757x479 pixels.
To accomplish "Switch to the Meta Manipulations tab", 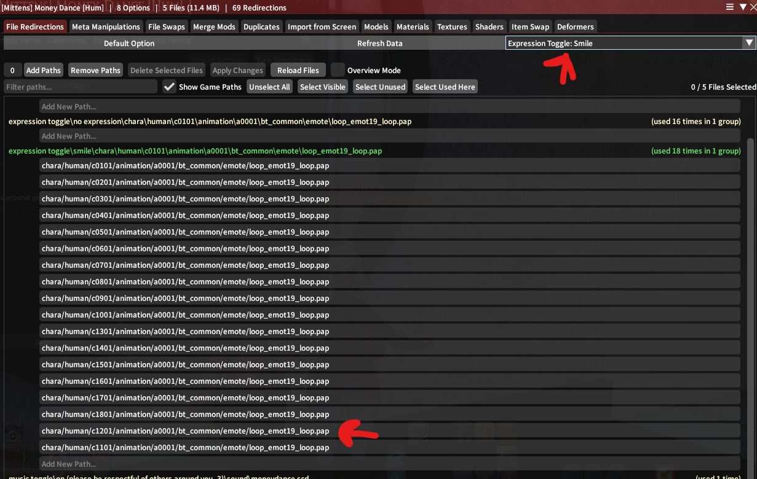I will [x=106, y=27].
